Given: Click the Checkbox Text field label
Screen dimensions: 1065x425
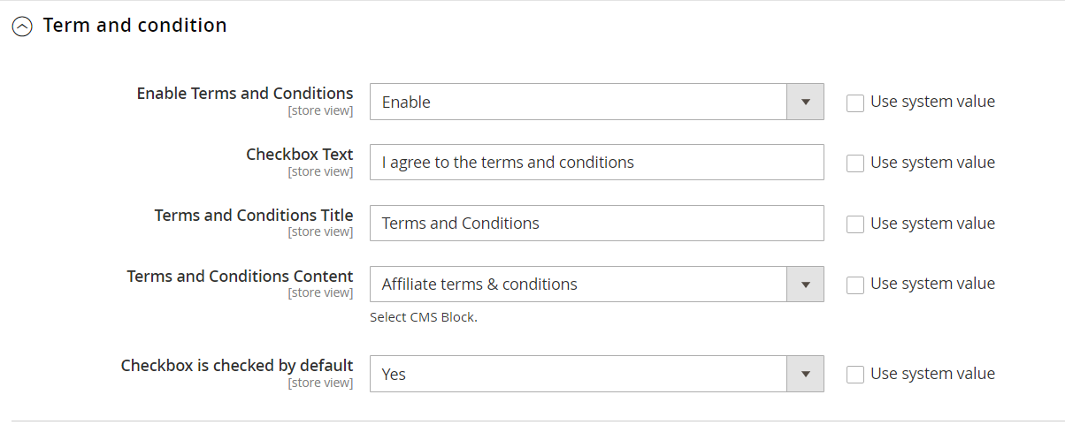Looking at the screenshot, I should [x=299, y=155].
